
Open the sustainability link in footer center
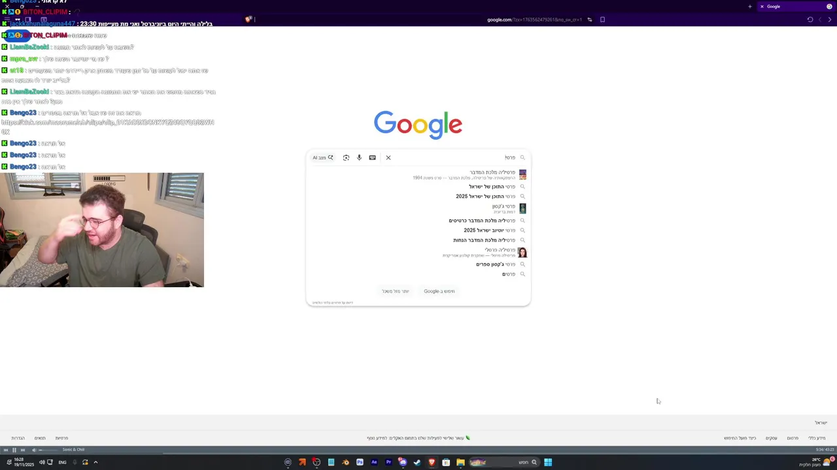click(418, 438)
